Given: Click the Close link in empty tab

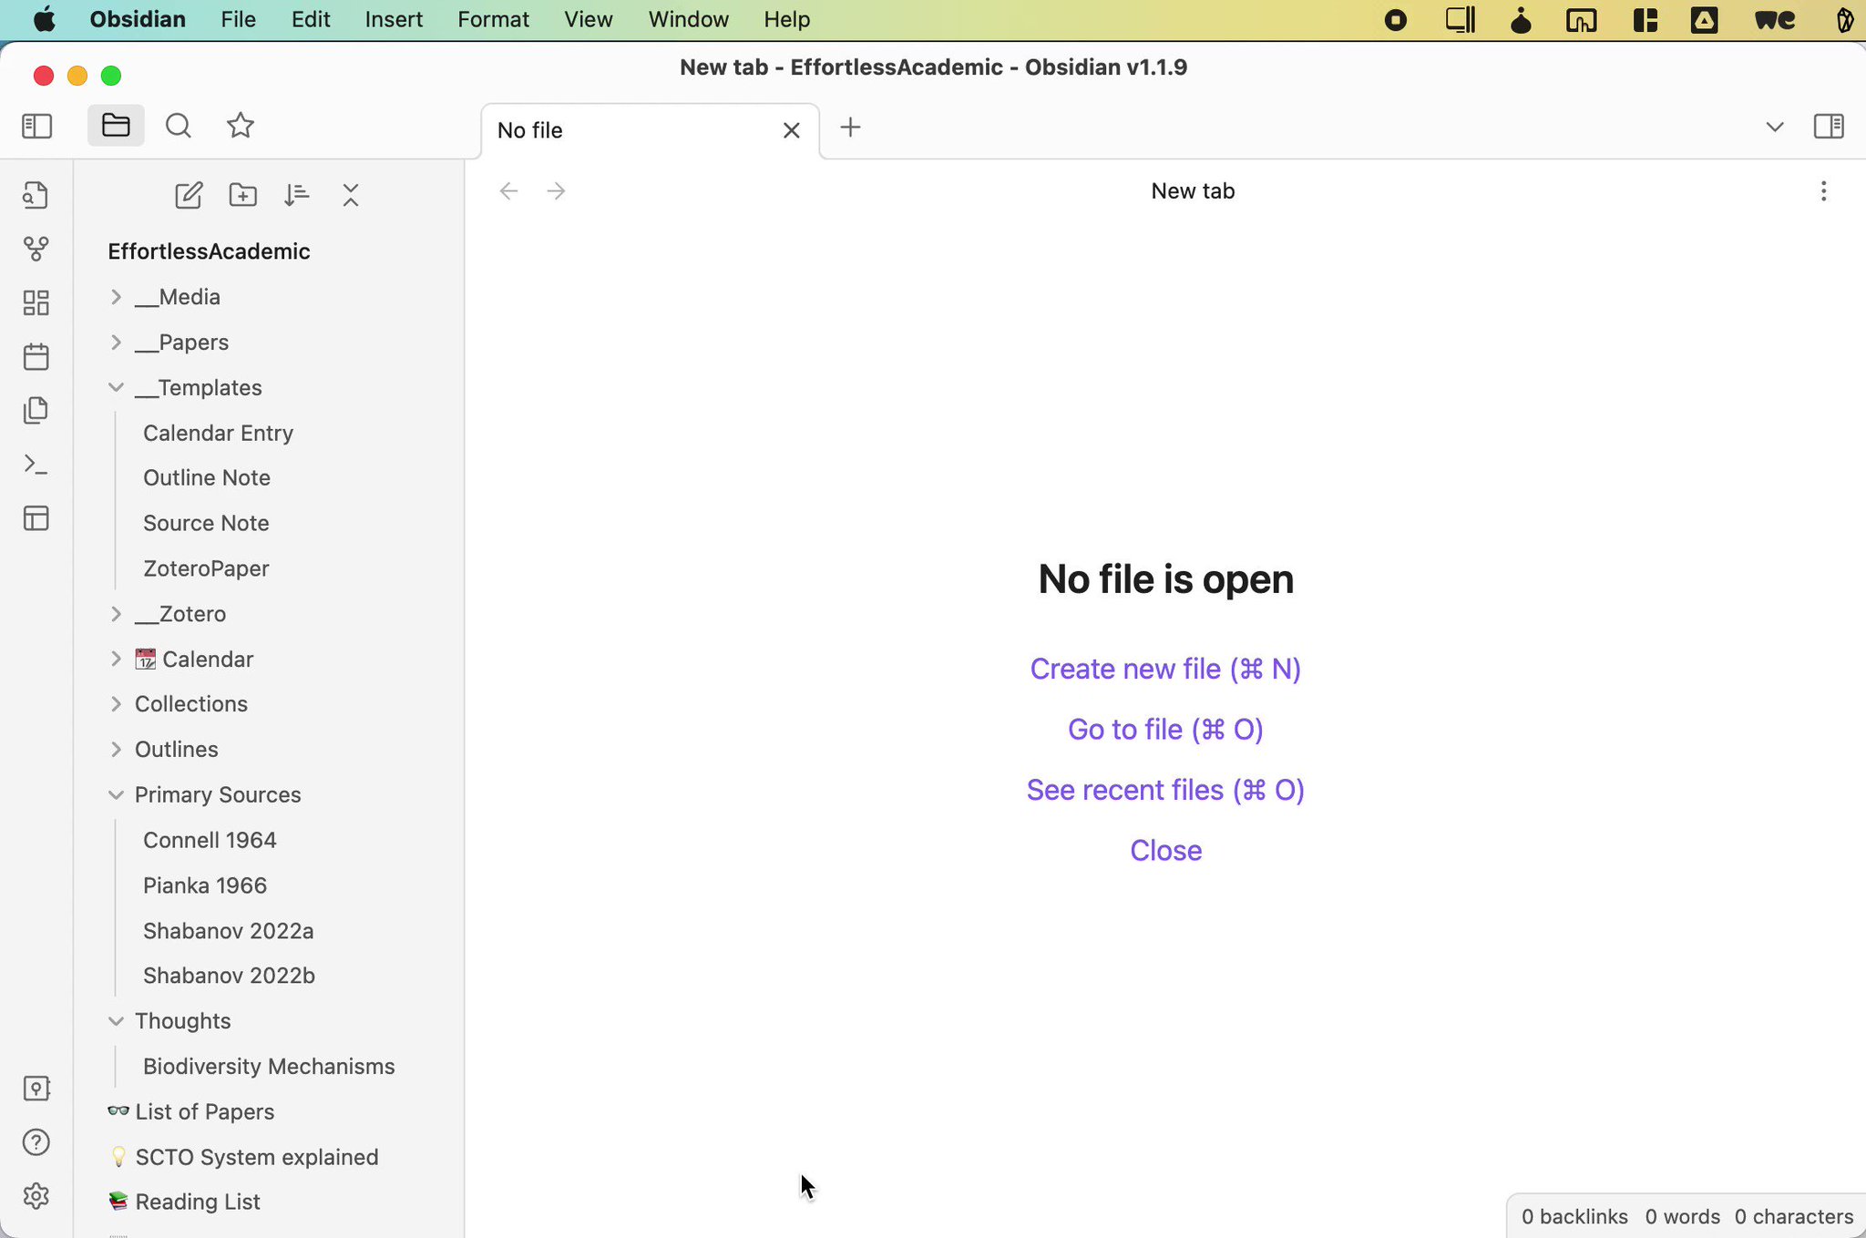Looking at the screenshot, I should click(1165, 851).
